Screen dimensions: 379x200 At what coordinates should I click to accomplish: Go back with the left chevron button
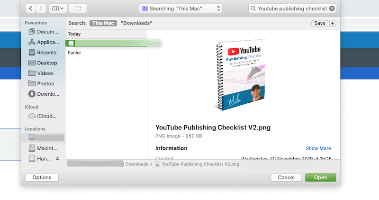tap(30, 9)
